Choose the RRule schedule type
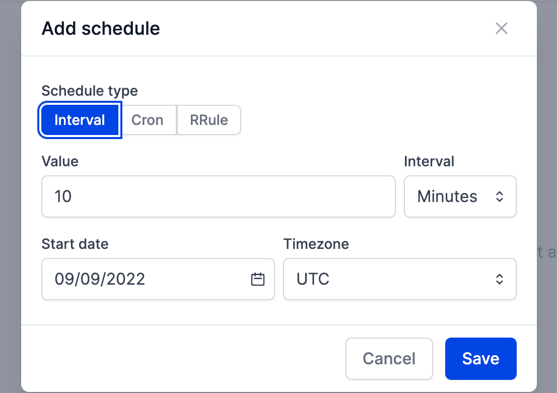This screenshot has width=557, height=393. pos(209,120)
